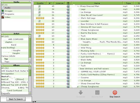This screenshot has height=103, width=140.
Task: Toggle the checkbox on La Grange row sized 3,346
Action: click(x=39, y=12)
